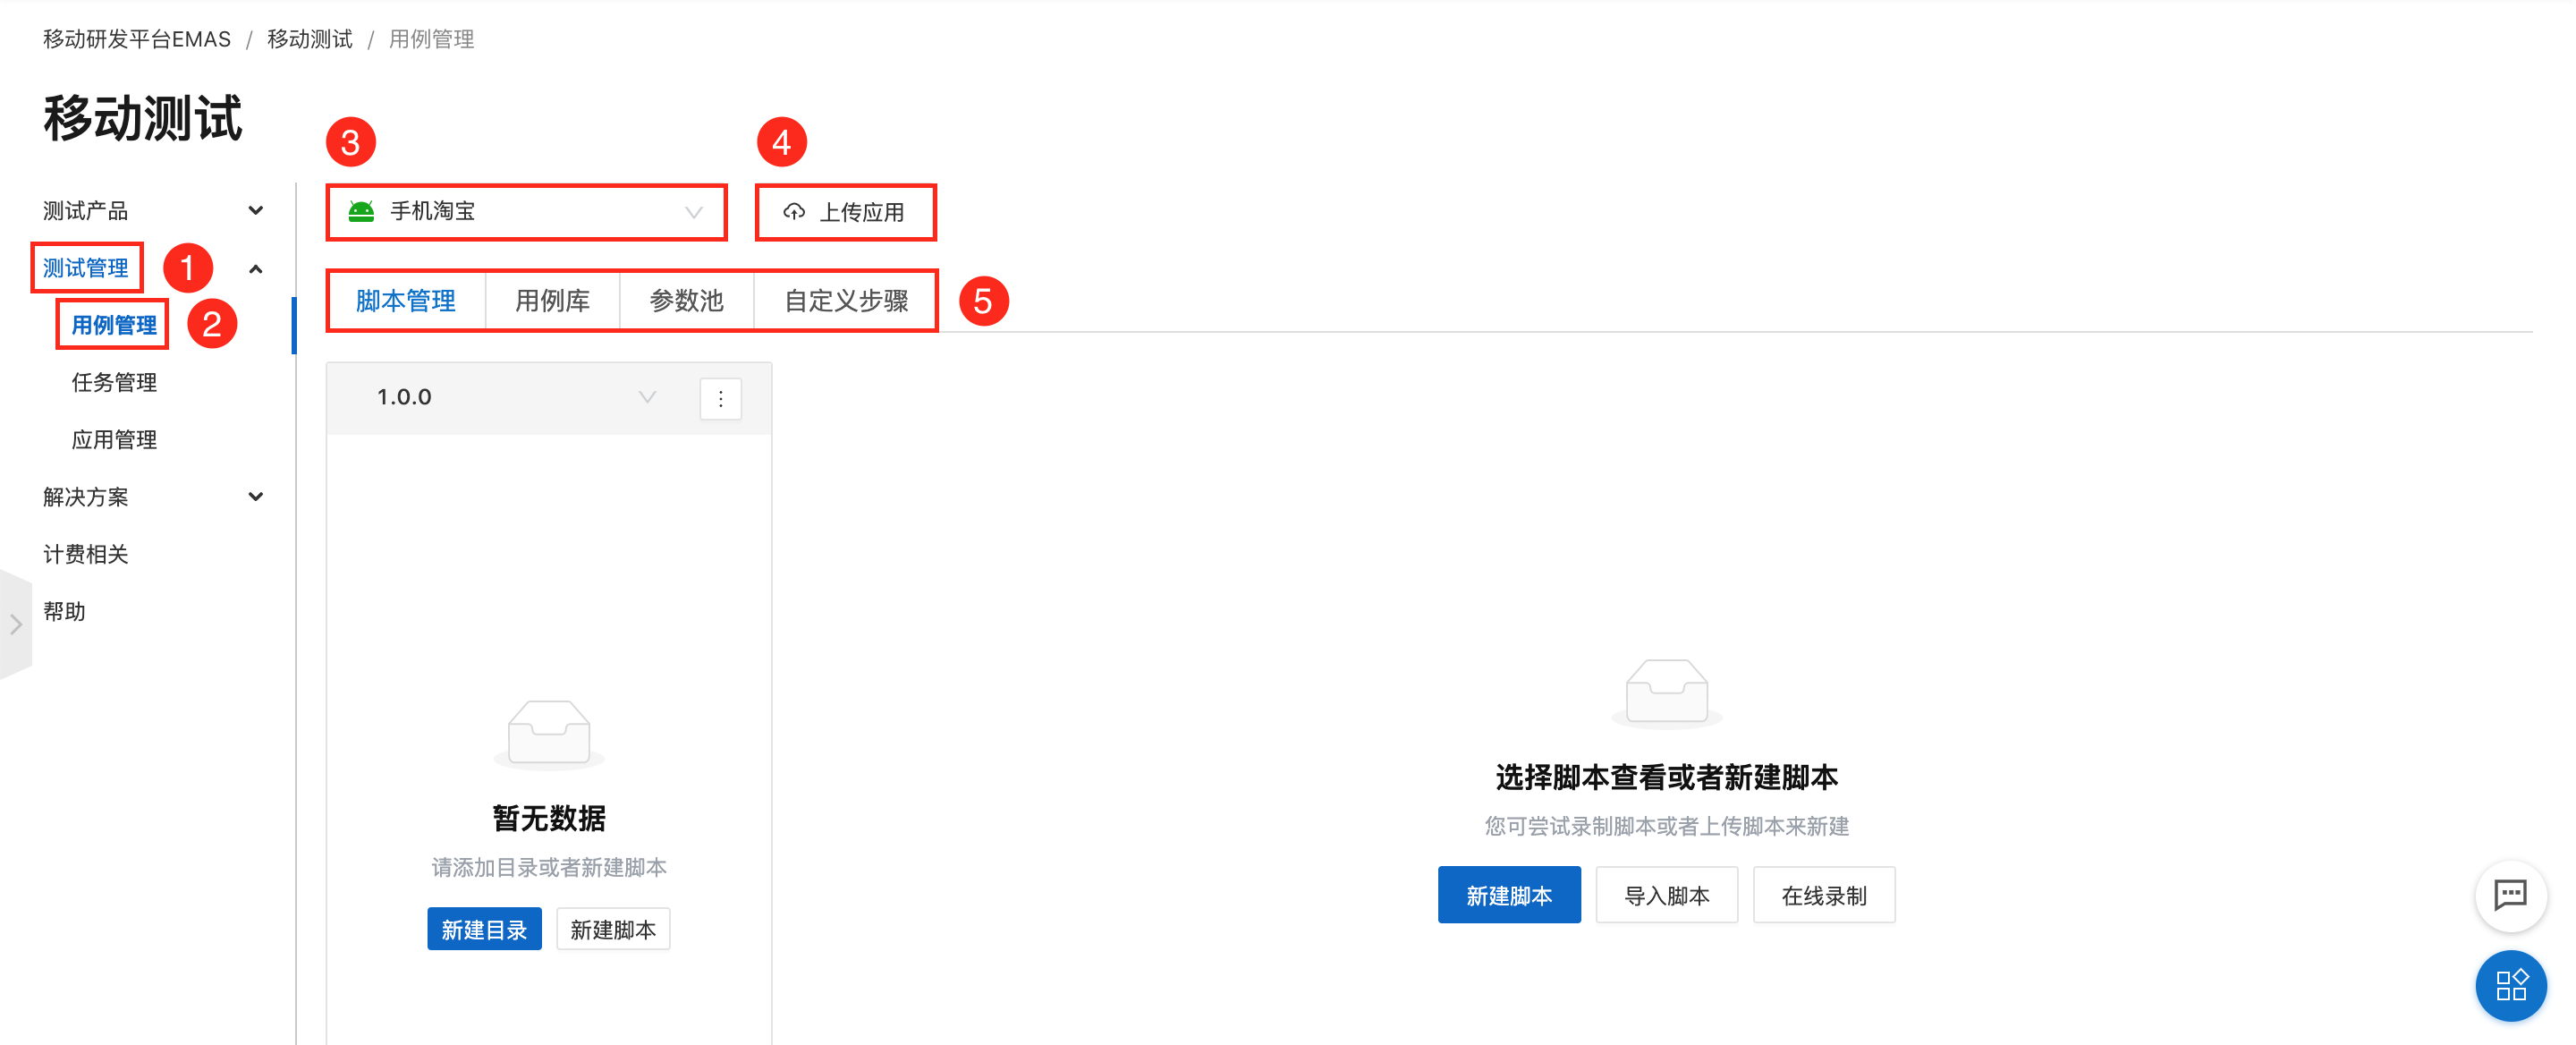Click the 用例管理 breadcrumb text
Screen dimensions: 2576x1045
click(431, 39)
